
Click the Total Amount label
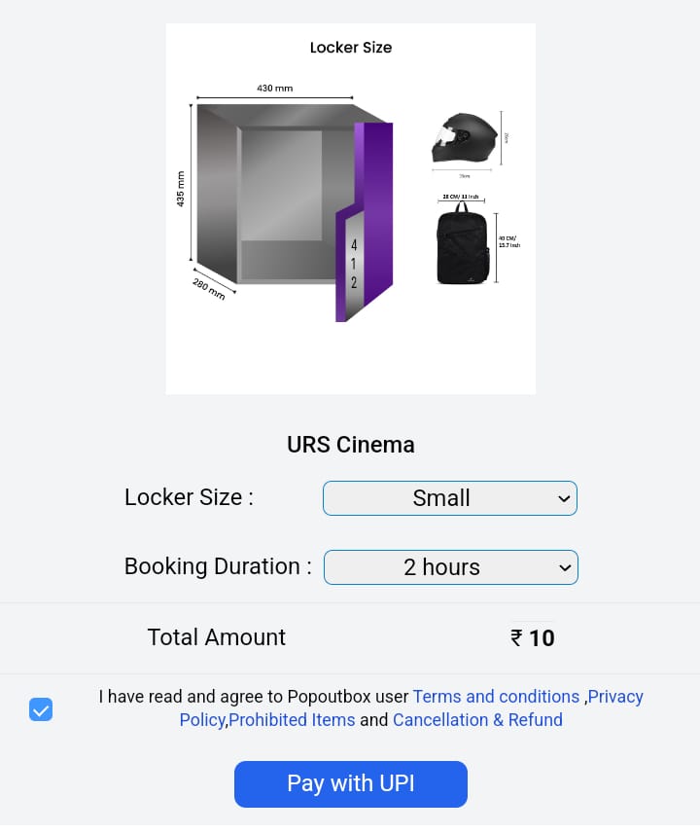point(216,637)
